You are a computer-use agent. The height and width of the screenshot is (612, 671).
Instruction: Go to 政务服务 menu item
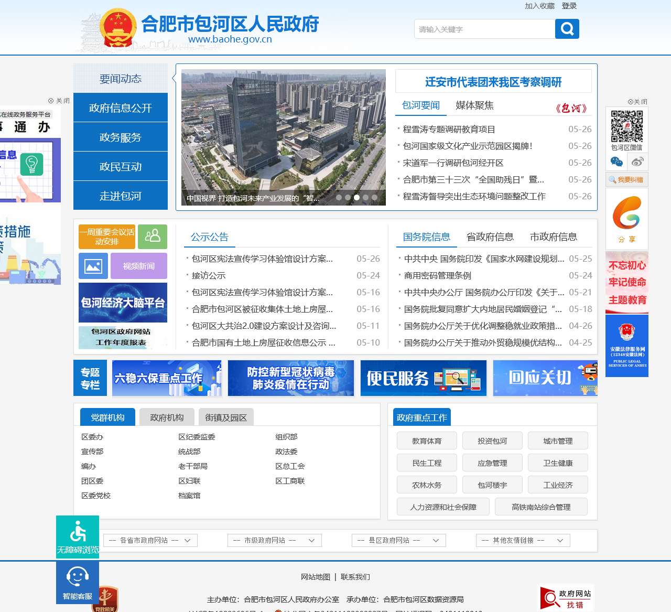point(121,137)
